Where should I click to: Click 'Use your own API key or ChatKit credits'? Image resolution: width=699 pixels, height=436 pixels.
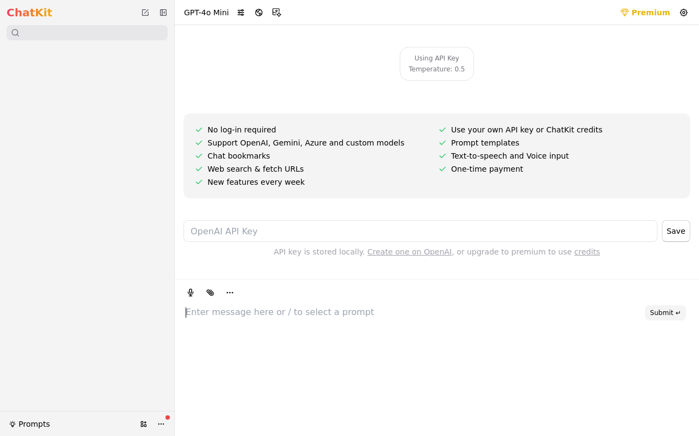(526, 130)
